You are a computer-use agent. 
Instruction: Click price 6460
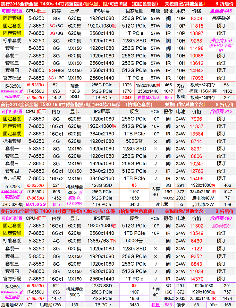coord(196,241)
